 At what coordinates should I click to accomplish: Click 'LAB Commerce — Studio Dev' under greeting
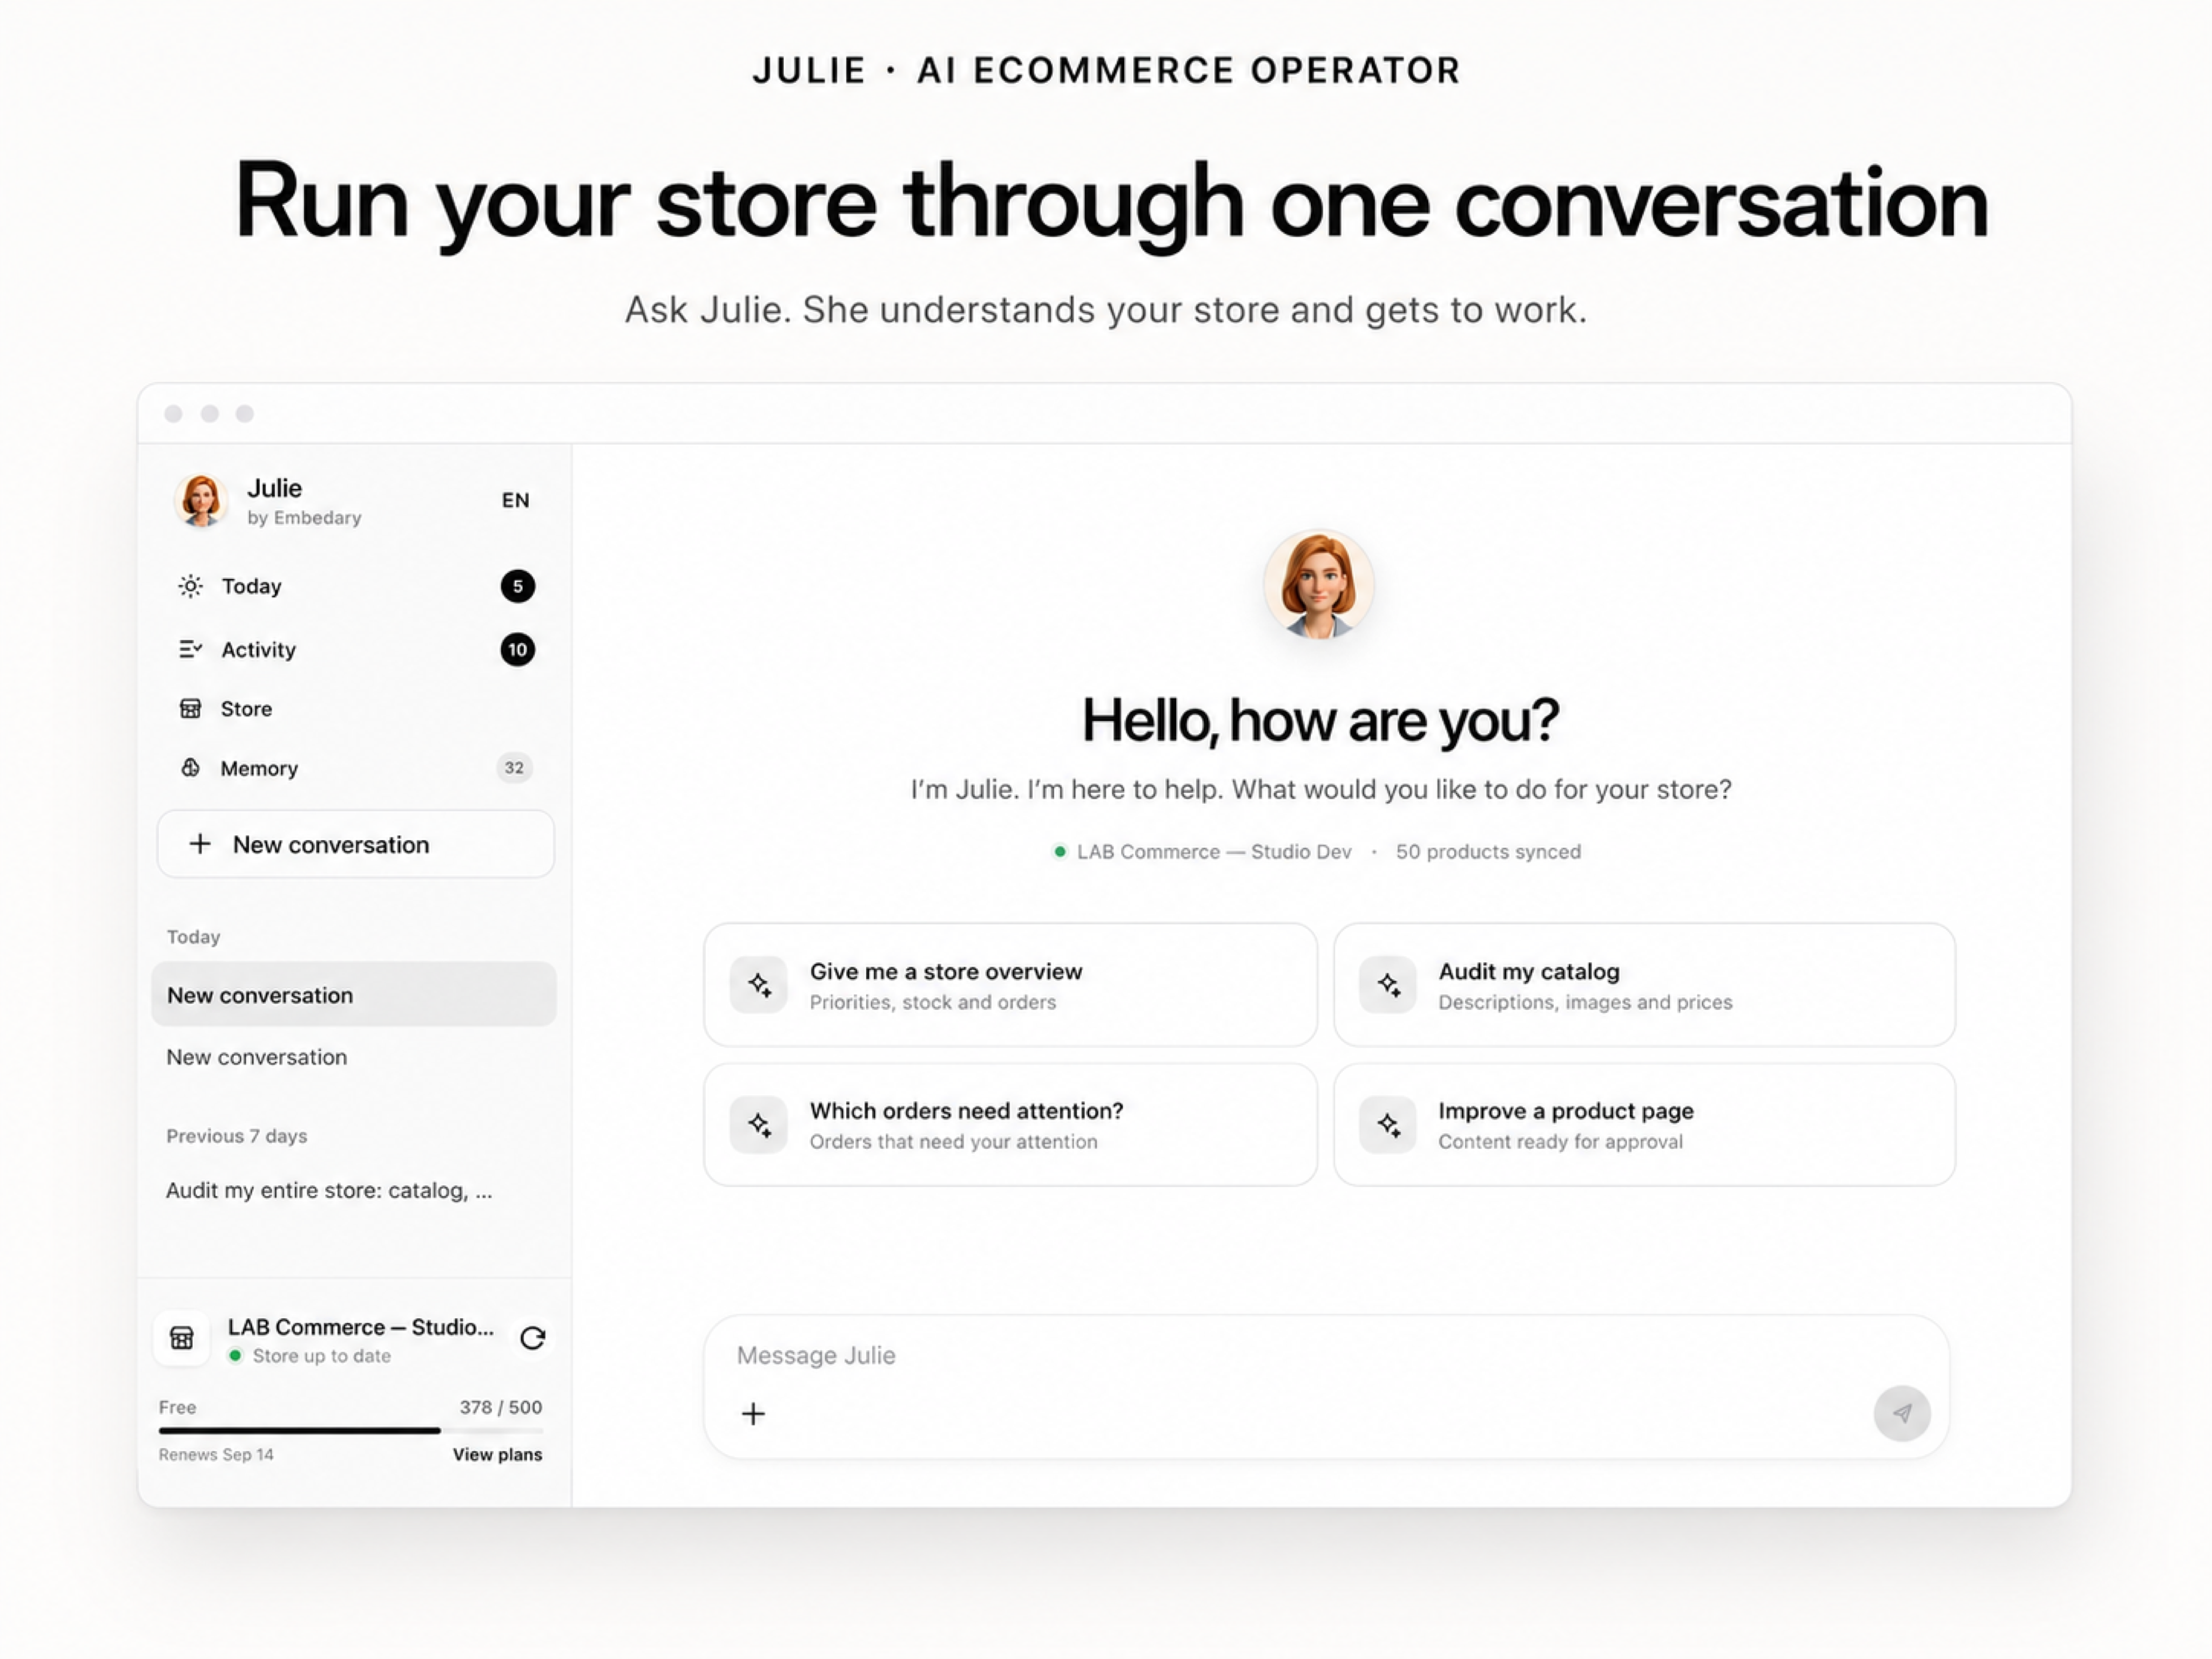pyautogui.click(x=1214, y=852)
